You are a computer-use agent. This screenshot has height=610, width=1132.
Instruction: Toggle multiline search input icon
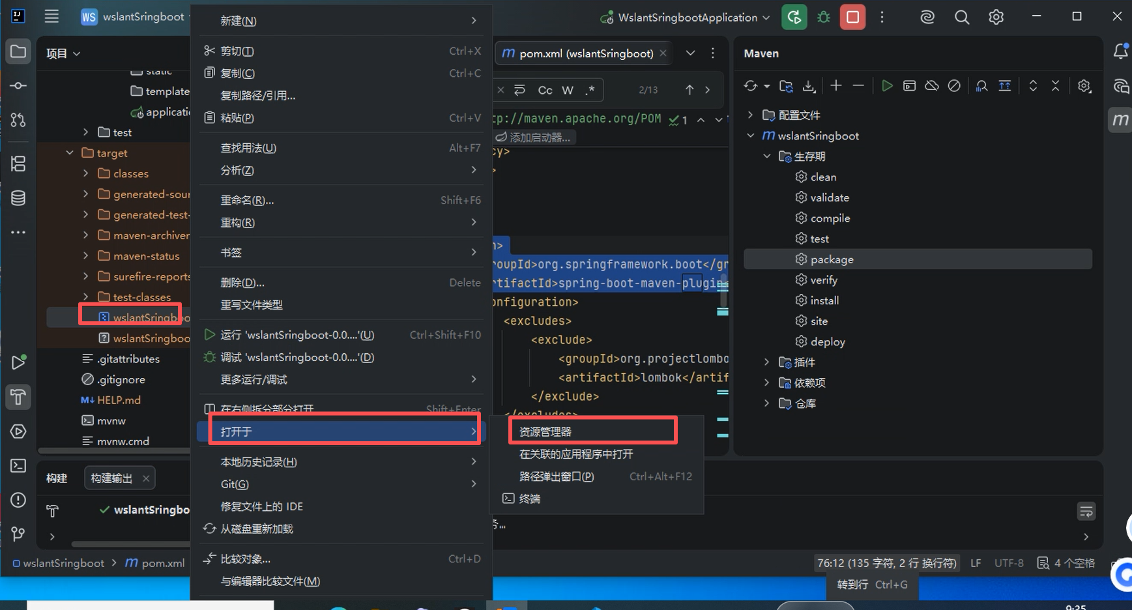point(519,90)
